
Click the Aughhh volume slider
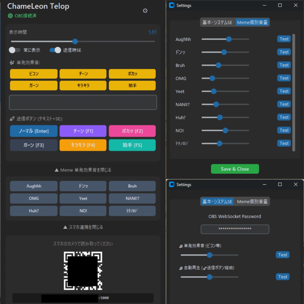pyautogui.click(x=225, y=39)
